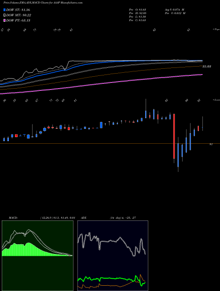Open the MACD histogram chart panel
The width and height of the screenshot is (220, 291).
click(x=37, y=256)
